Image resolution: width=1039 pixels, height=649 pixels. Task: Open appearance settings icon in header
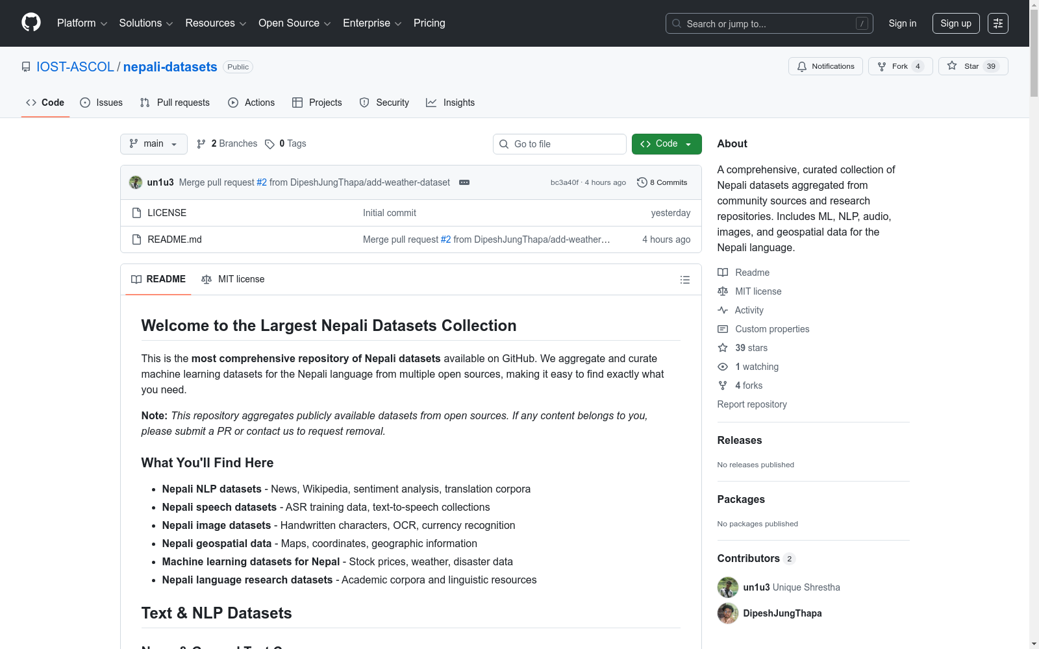(998, 23)
